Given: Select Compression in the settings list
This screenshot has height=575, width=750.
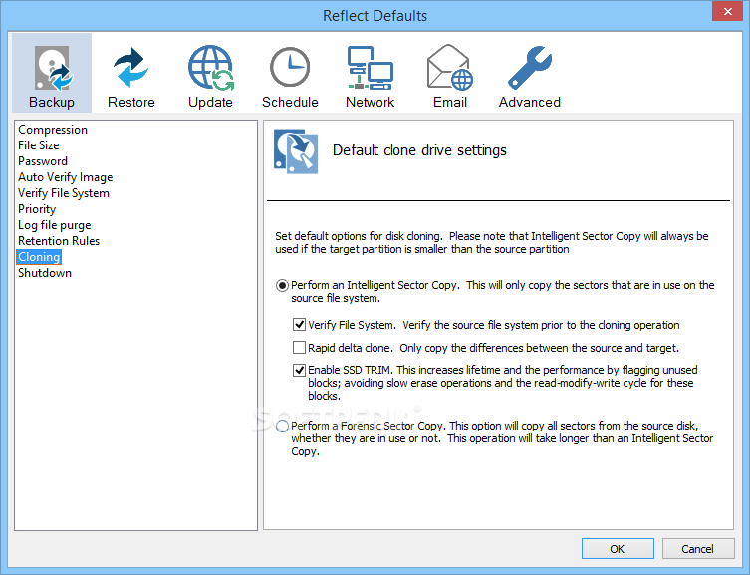Looking at the screenshot, I should click(53, 130).
